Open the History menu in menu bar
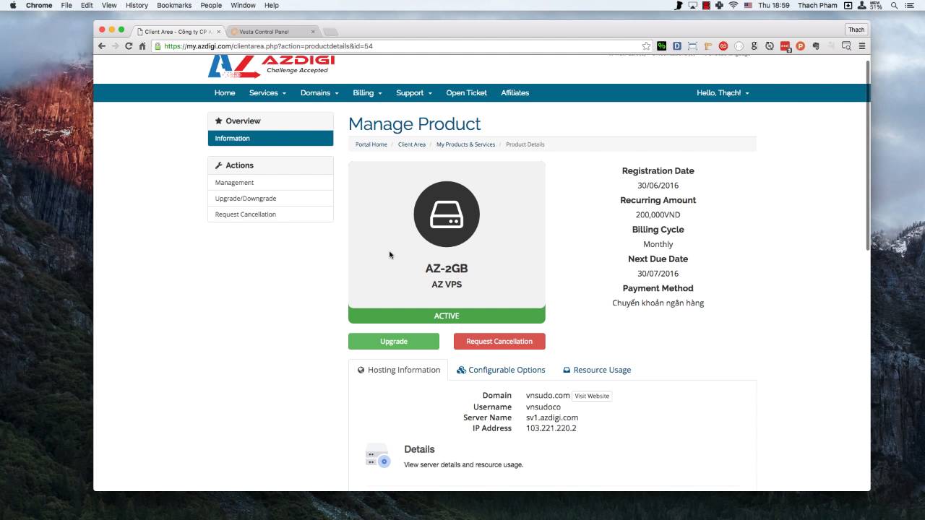The height and width of the screenshot is (520, 925). (137, 5)
